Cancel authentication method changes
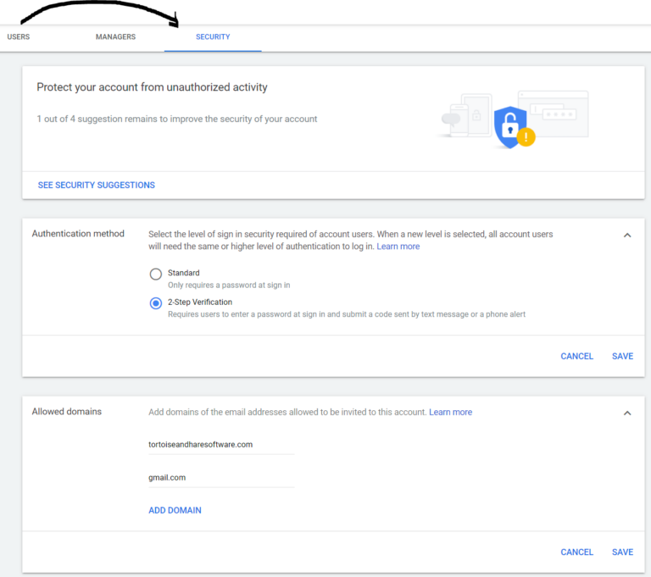651x577 pixels. (576, 356)
